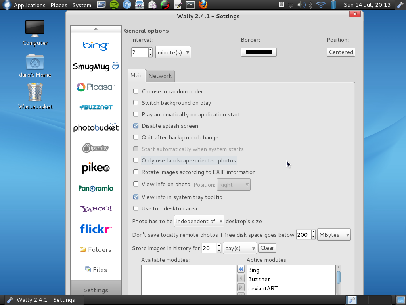Viewport: 406px width, 305px height.
Task: Enable Switch background on play
Action: [x=136, y=103]
